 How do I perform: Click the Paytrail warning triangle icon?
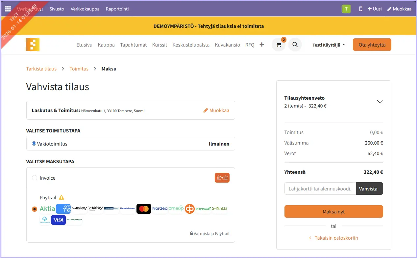(x=61, y=197)
